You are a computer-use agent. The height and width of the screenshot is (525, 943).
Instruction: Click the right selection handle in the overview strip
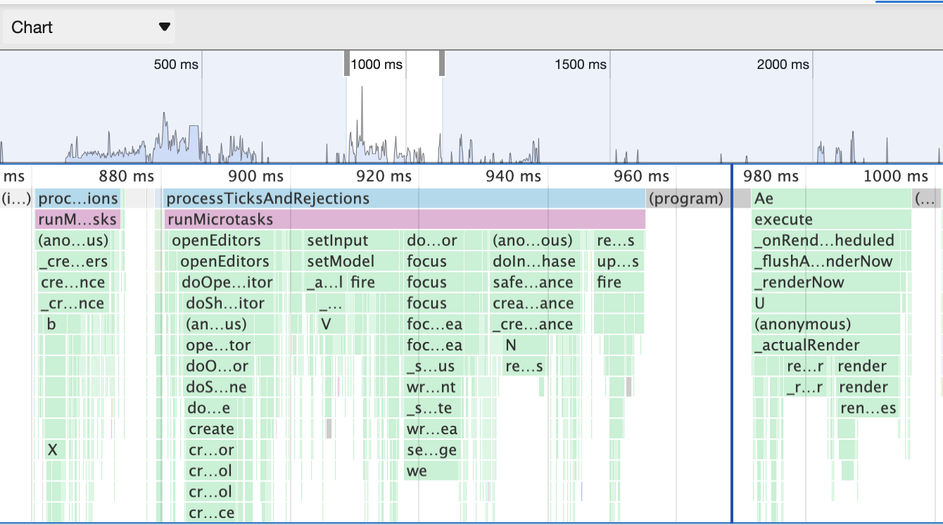(441, 63)
